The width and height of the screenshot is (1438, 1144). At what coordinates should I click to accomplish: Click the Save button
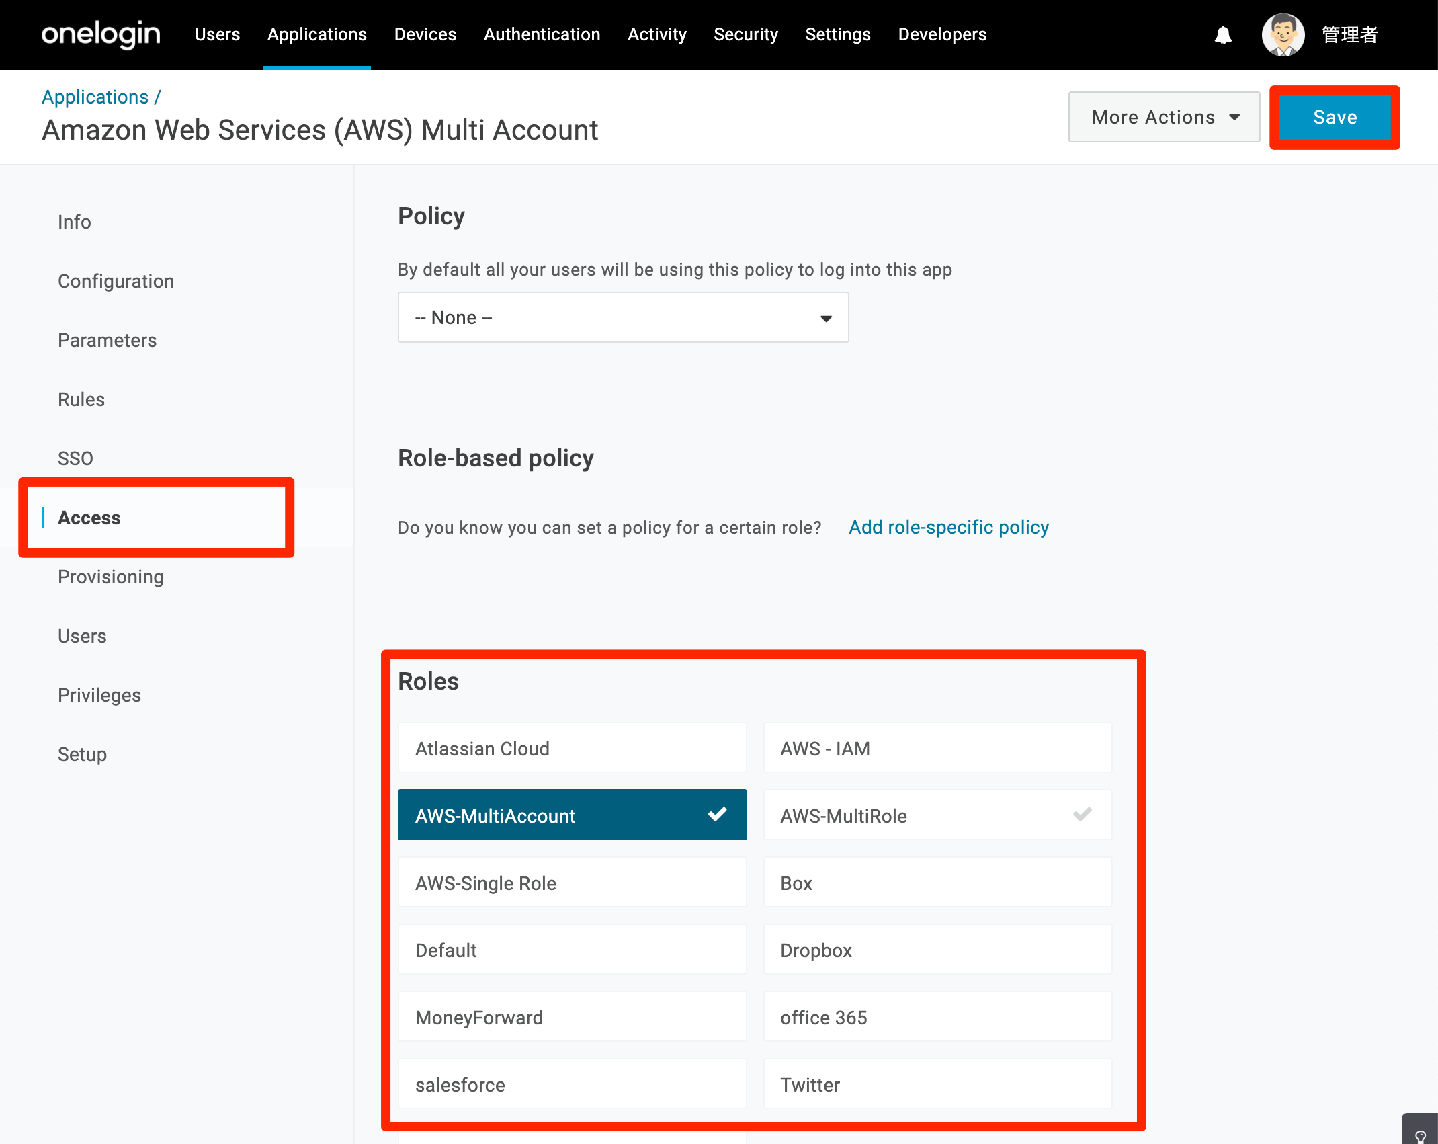click(1335, 117)
